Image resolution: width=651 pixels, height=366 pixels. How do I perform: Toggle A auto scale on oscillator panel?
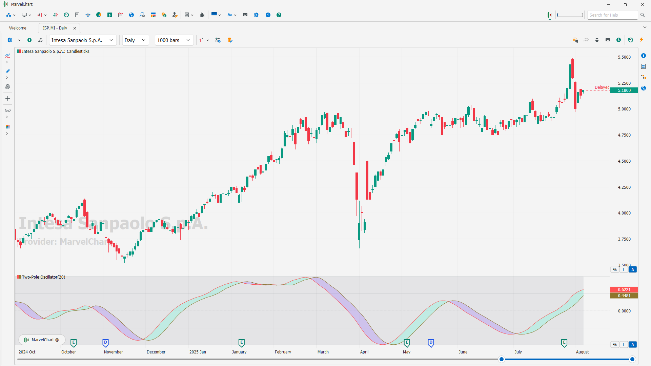coord(633,345)
